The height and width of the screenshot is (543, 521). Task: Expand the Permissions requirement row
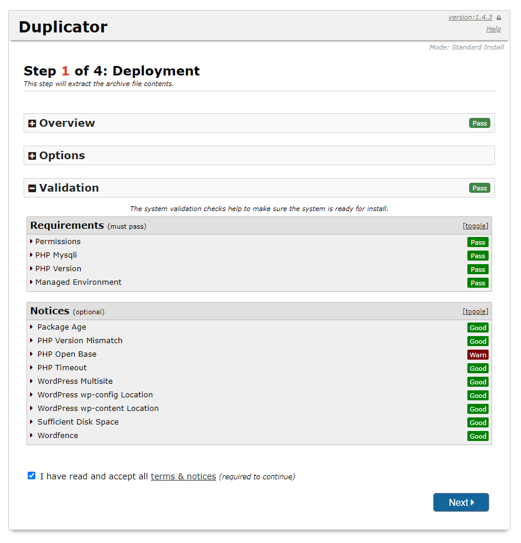pyautogui.click(x=55, y=241)
